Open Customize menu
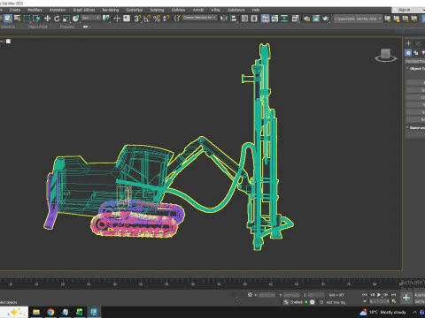425x318 pixels. pyautogui.click(x=135, y=10)
